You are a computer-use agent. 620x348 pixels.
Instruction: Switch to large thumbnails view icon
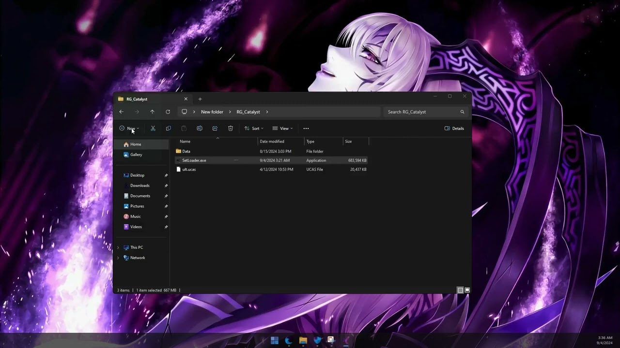pos(467,290)
